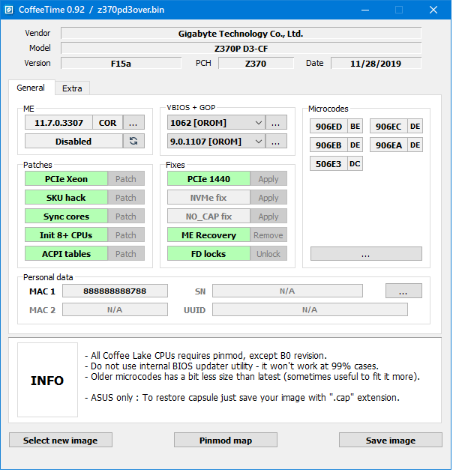
Task: Click the Save image button
Action: [x=391, y=441]
